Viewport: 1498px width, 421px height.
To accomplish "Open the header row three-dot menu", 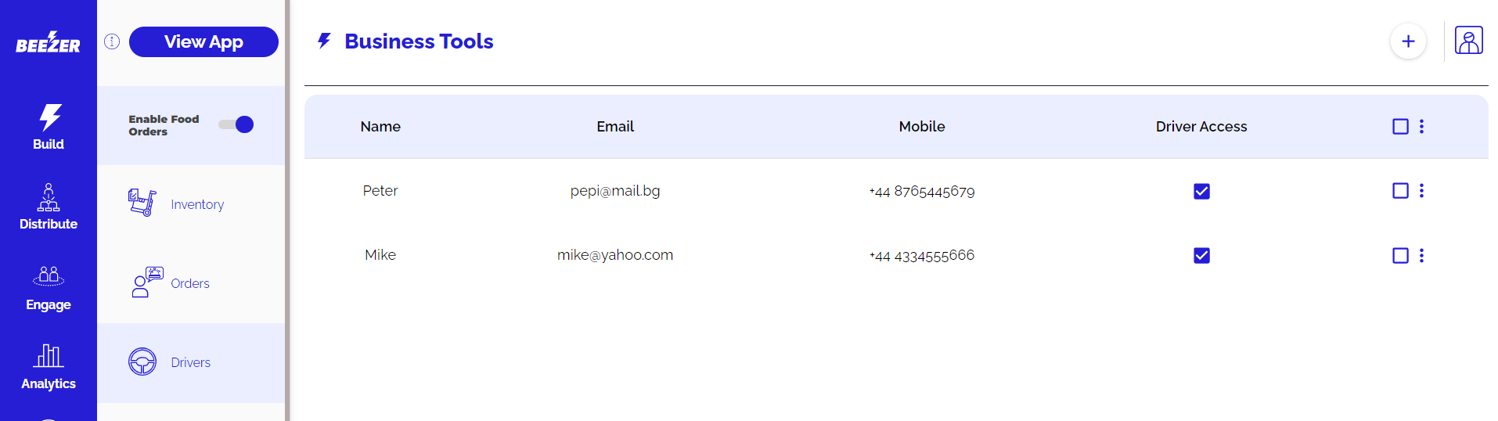I will [1421, 126].
